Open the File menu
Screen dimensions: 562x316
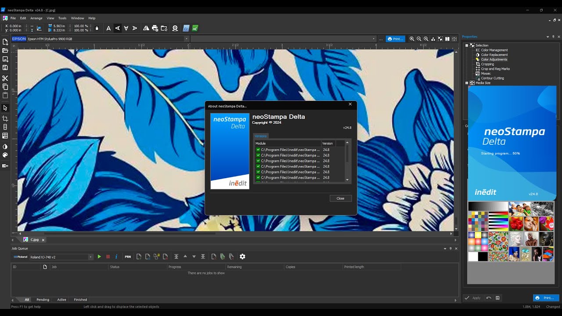13,18
